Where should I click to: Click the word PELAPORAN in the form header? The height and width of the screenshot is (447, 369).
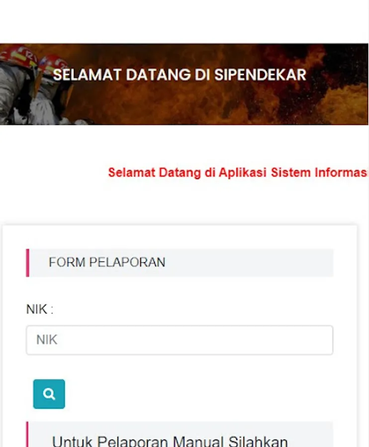pyautogui.click(x=127, y=263)
